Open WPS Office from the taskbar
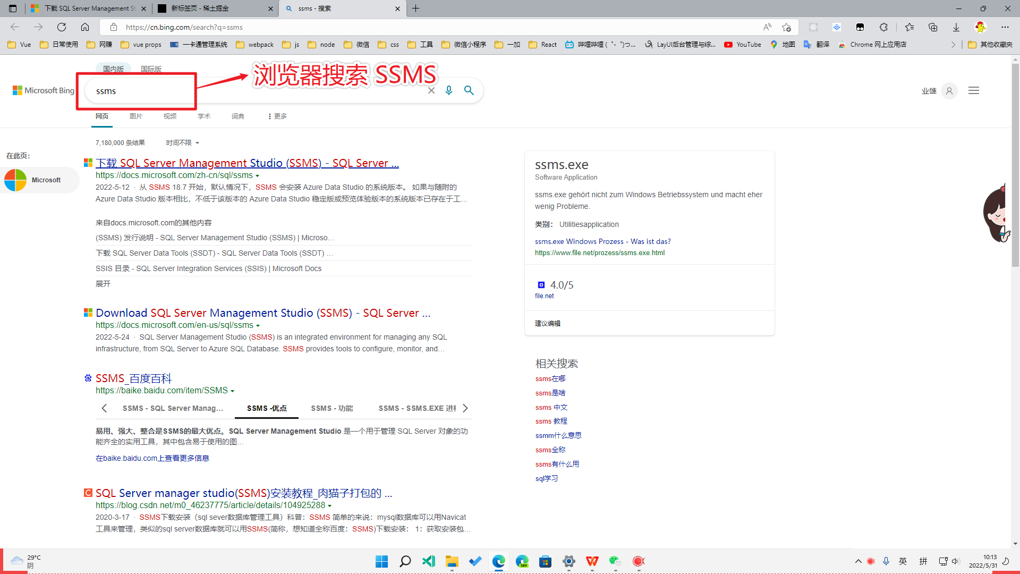 click(x=592, y=561)
